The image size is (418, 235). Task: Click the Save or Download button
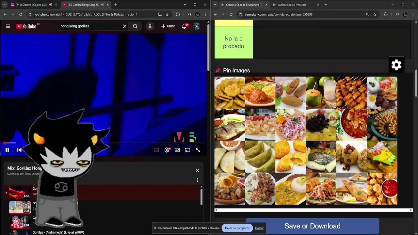click(313, 226)
